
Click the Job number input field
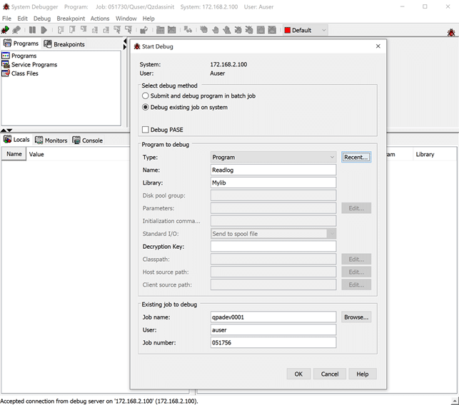273,343
